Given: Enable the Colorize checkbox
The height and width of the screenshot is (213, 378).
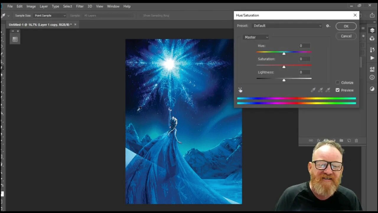Looking at the screenshot, I should tap(338, 83).
